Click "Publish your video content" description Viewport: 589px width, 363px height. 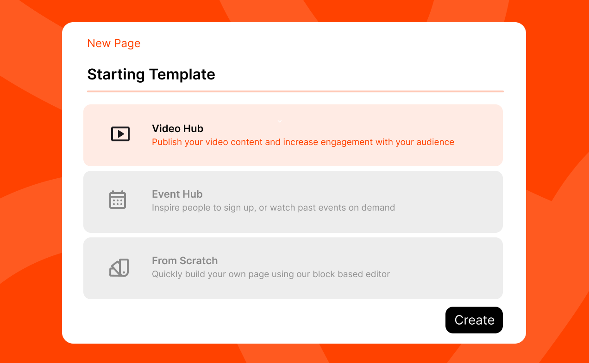(x=303, y=142)
